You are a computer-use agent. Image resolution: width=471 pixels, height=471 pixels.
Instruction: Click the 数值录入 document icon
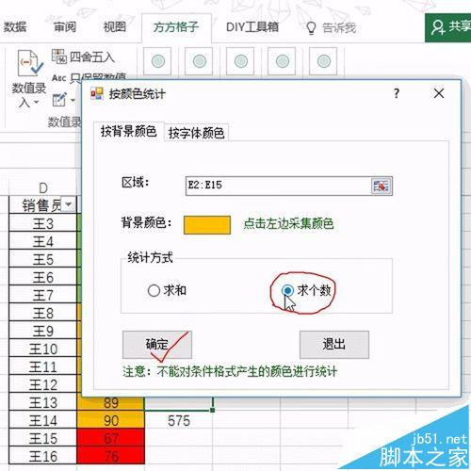pos(30,64)
